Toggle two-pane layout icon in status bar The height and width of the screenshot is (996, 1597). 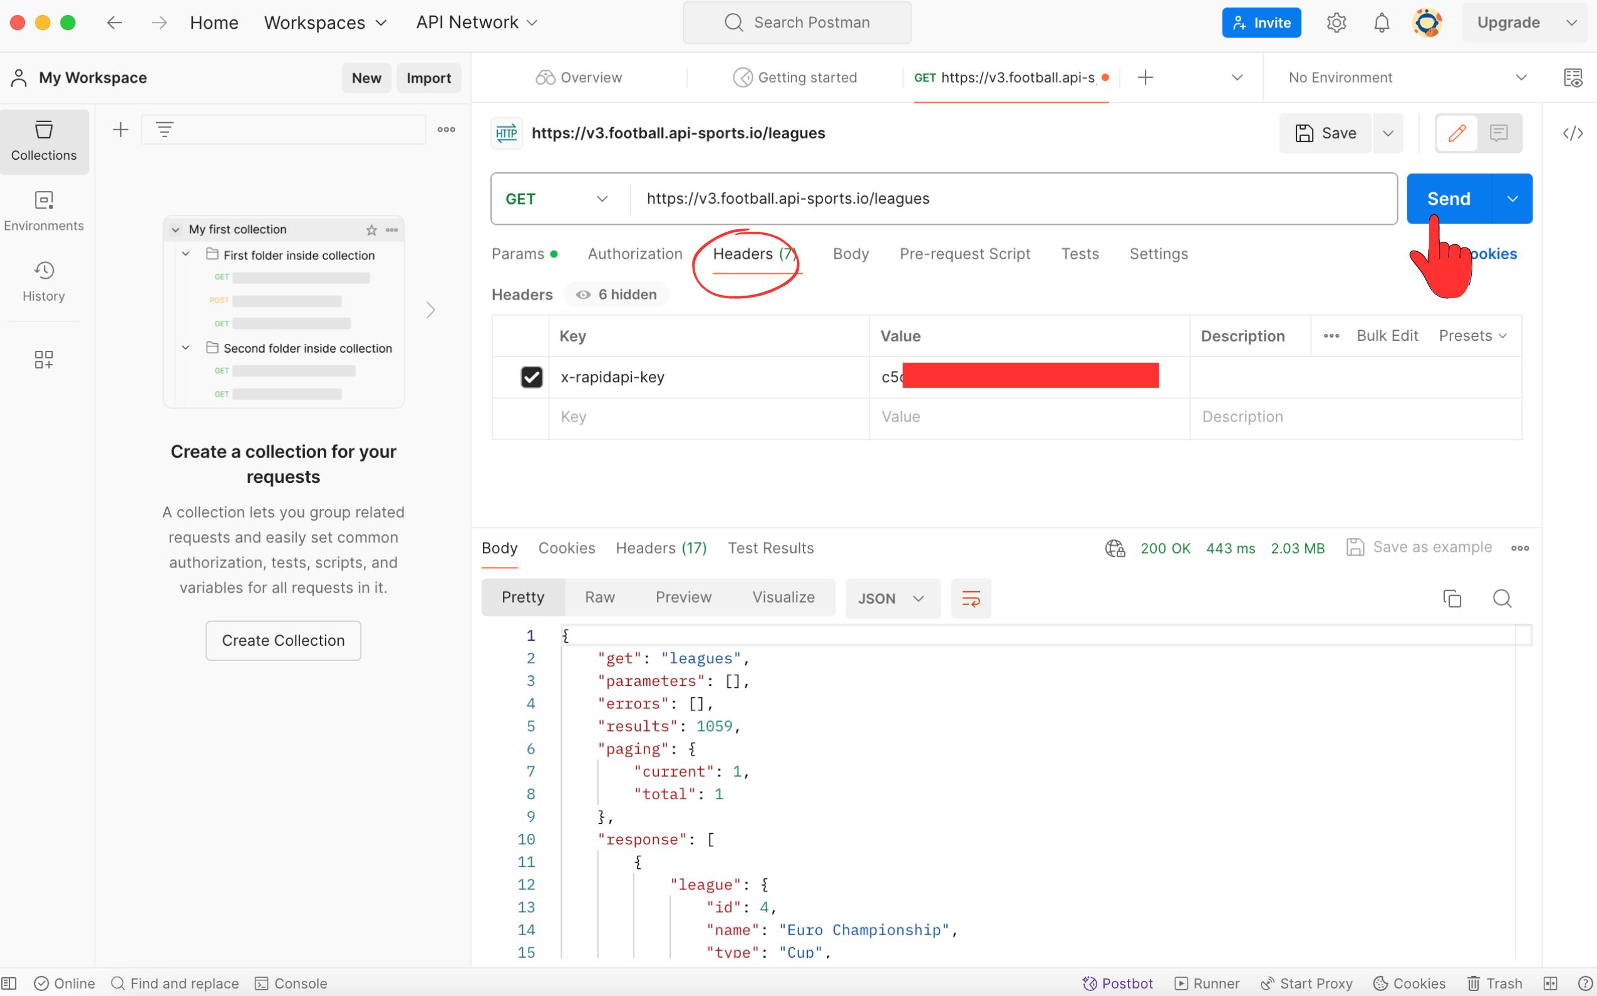(x=1550, y=983)
